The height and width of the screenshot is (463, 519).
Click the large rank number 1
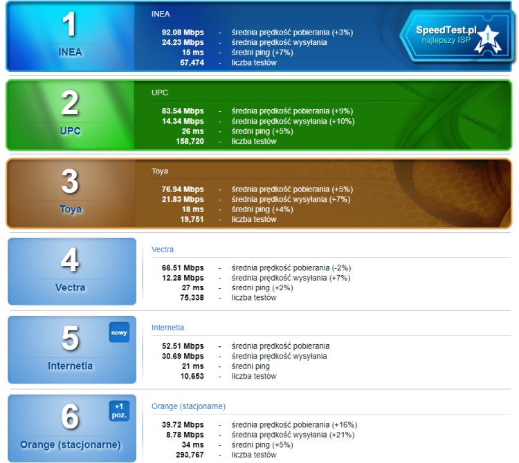pos(70,25)
